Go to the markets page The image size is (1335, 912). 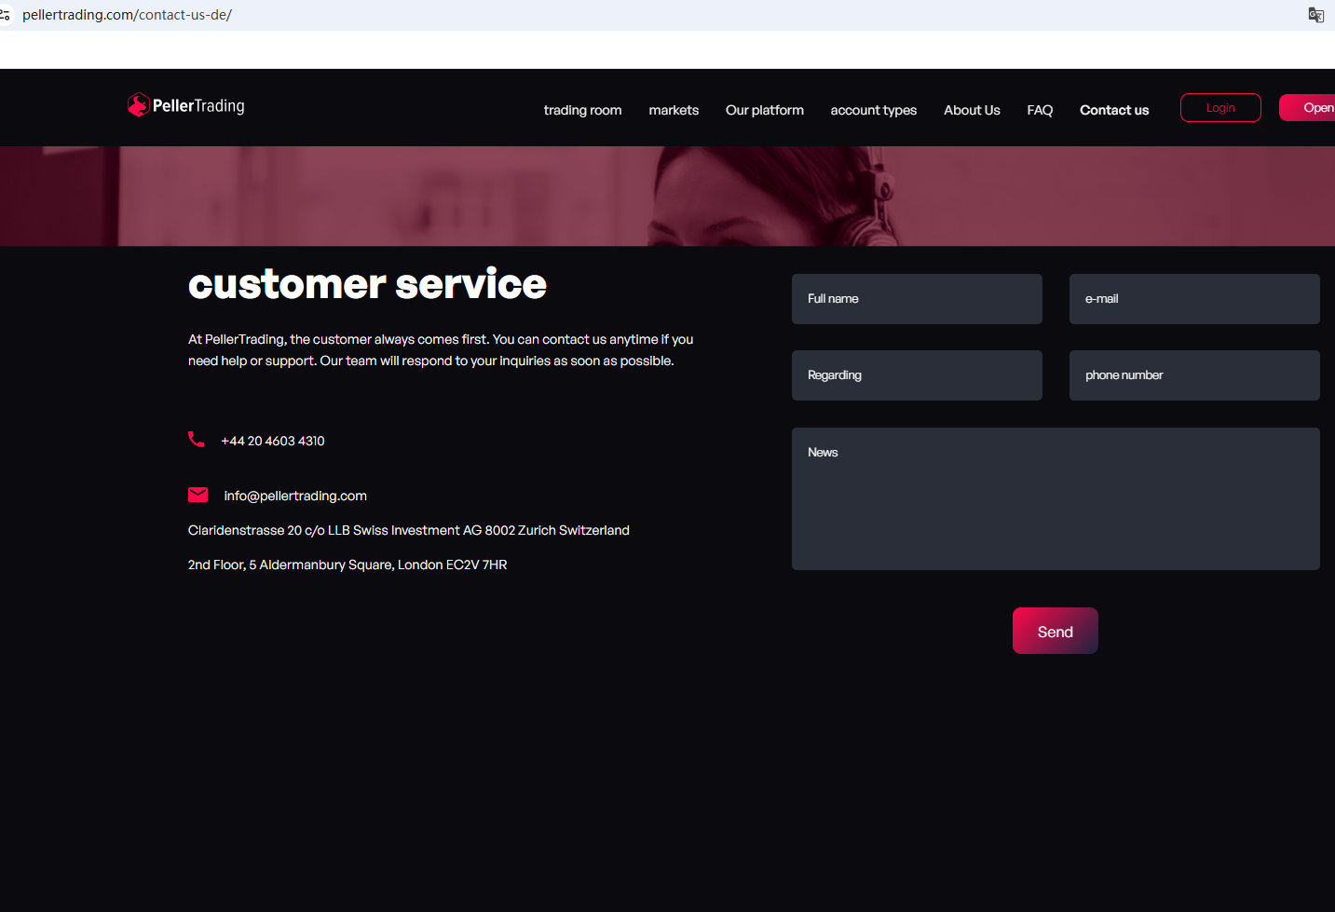pyautogui.click(x=674, y=110)
